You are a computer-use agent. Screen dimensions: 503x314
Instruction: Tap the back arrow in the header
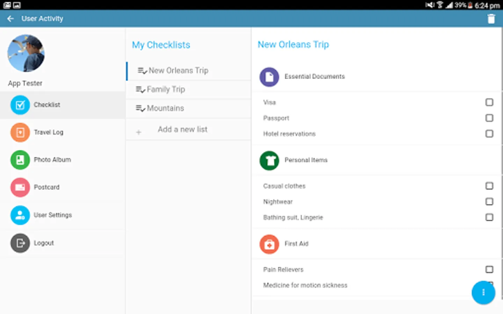[10, 18]
